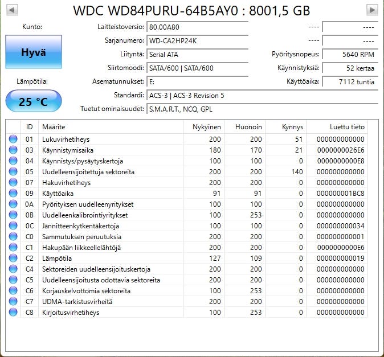Select the Uudelleensijoitettuja sektoreita attribute name
This screenshot has width=384, height=357.
click(88, 172)
